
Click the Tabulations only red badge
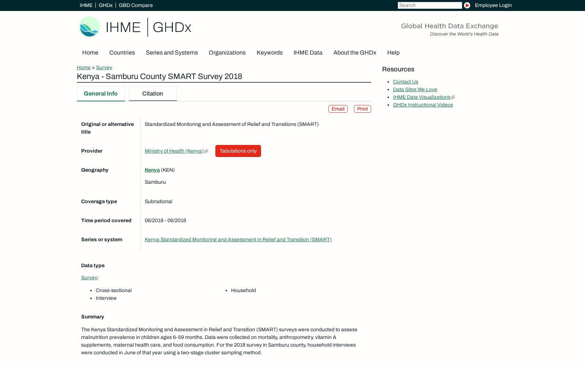tap(238, 151)
